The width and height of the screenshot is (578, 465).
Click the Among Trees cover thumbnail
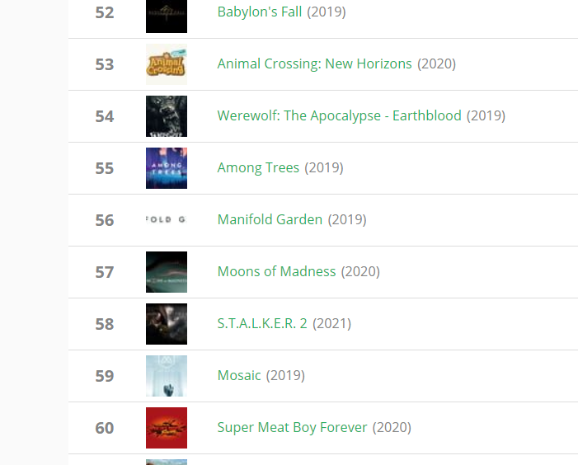point(167,168)
